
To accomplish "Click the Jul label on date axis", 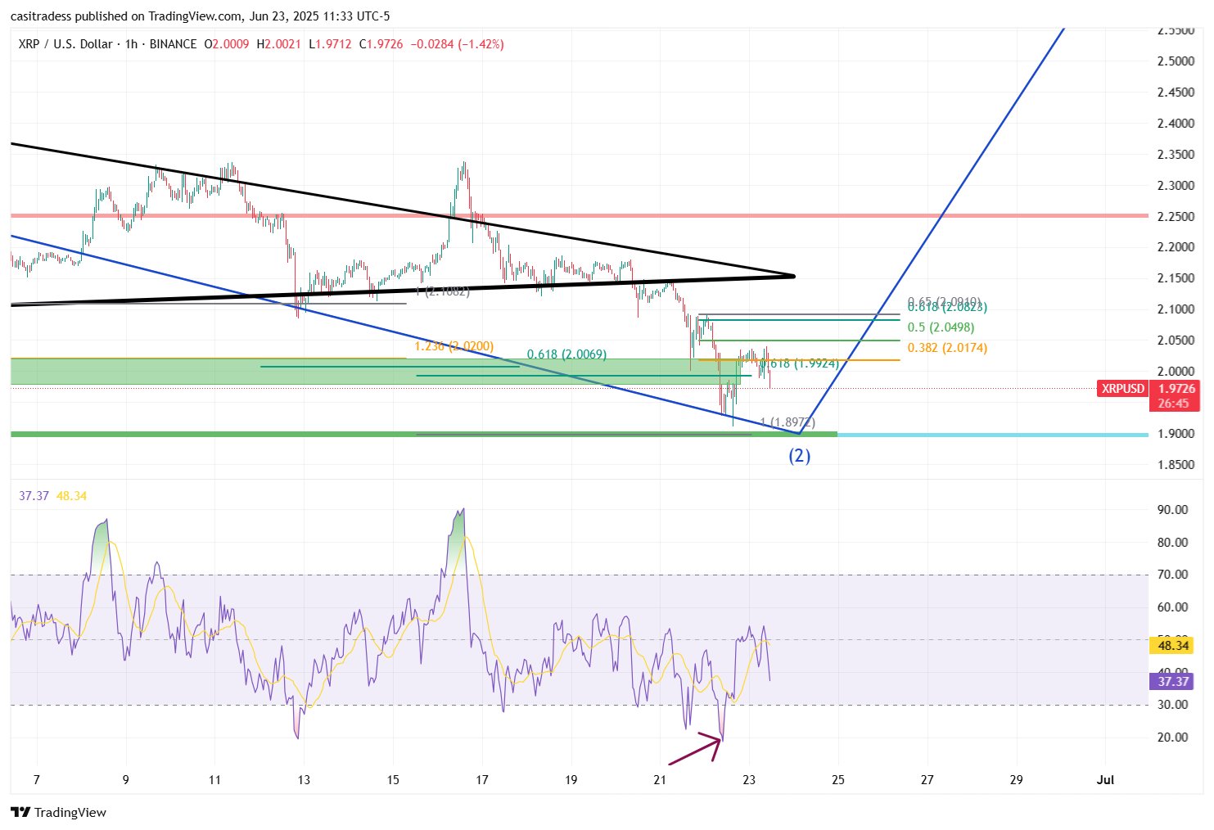I will point(1105,779).
